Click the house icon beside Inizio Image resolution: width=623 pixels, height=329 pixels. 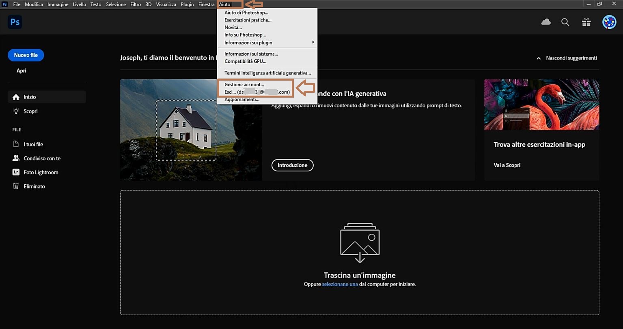16,97
